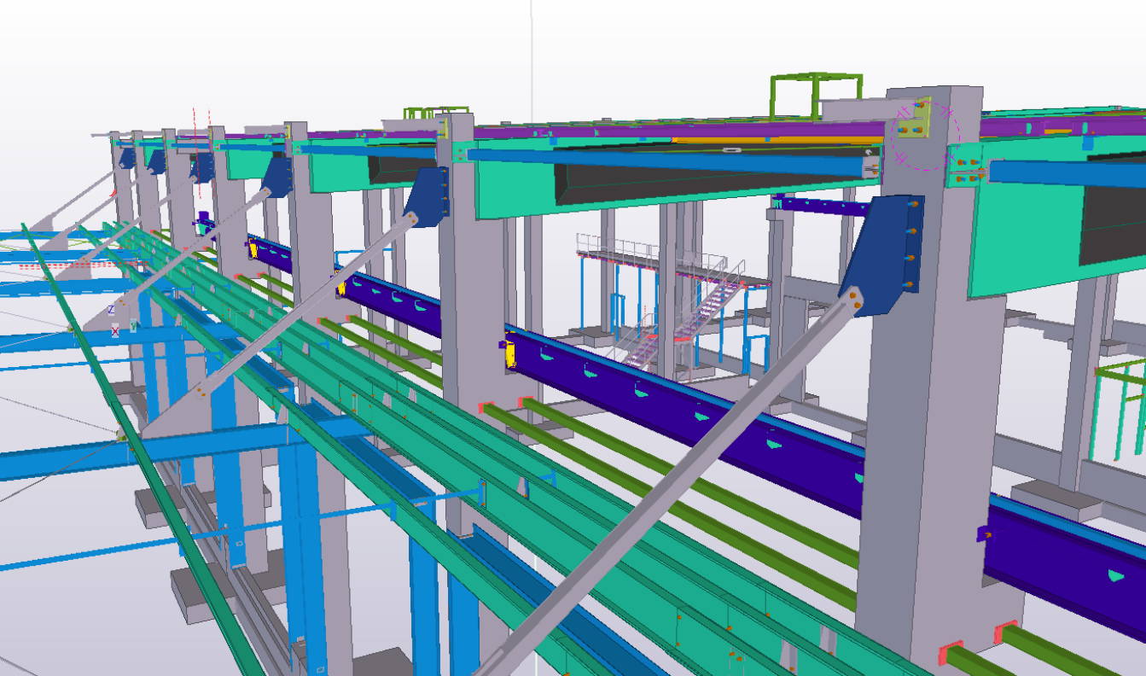This screenshot has width=1146, height=676.
Task: Click the green Y axis label
Action: tap(134, 325)
